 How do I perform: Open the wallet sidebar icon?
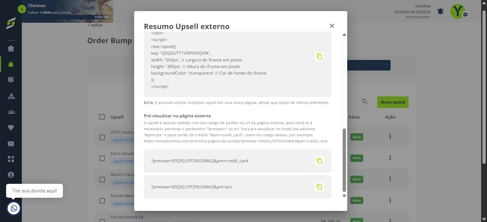[11, 144]
